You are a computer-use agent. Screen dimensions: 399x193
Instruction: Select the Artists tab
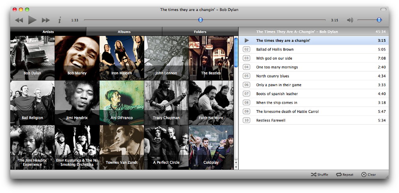click(x=48, y=32)
